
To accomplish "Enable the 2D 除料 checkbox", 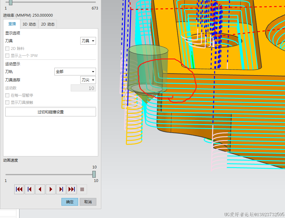I will [x=7, y=49].
